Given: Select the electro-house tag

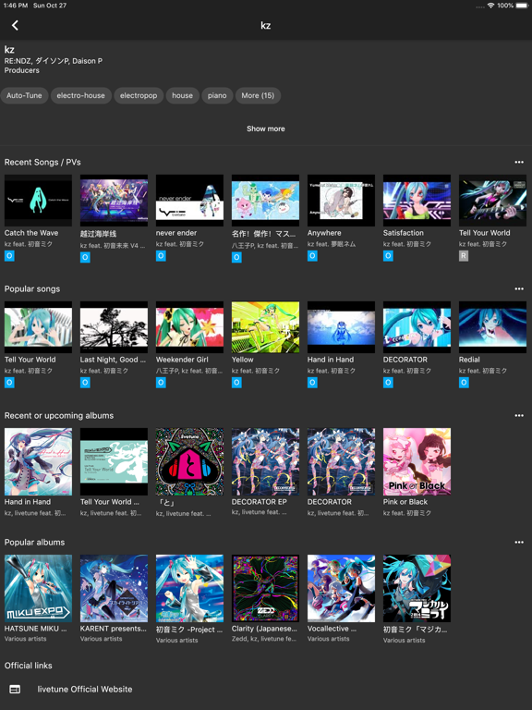Looking at the screenshot, I should (x=81, y=95).
